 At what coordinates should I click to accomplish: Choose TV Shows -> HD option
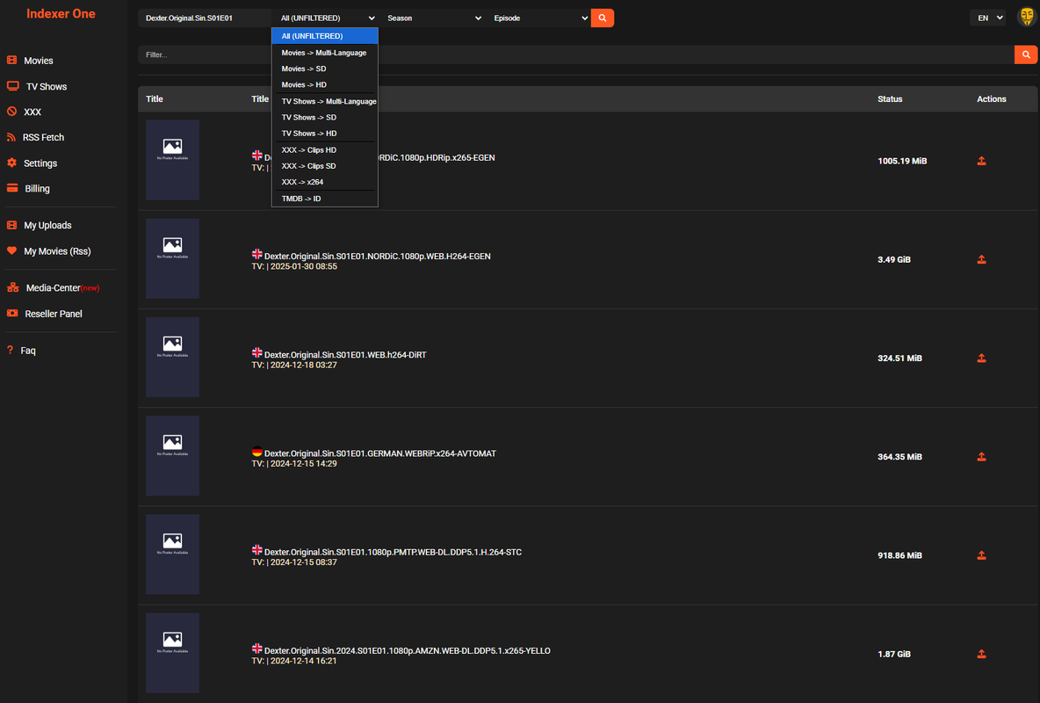(325, 133)
